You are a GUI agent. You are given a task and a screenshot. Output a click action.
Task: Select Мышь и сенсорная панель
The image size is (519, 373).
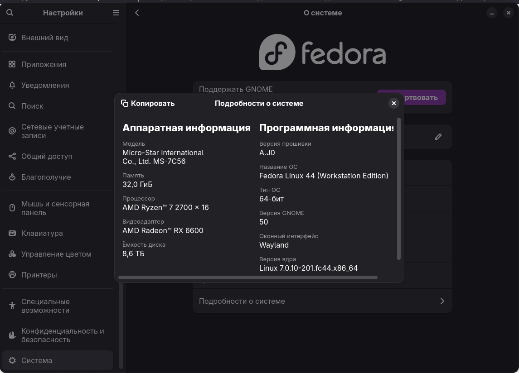[58, 208]
